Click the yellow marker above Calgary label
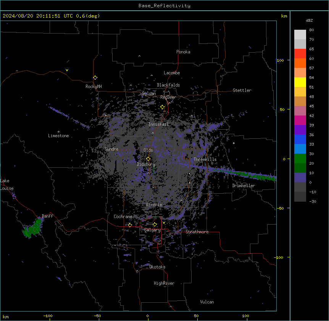This screenshot has width=329, height=321. click(x=155, y=225)
